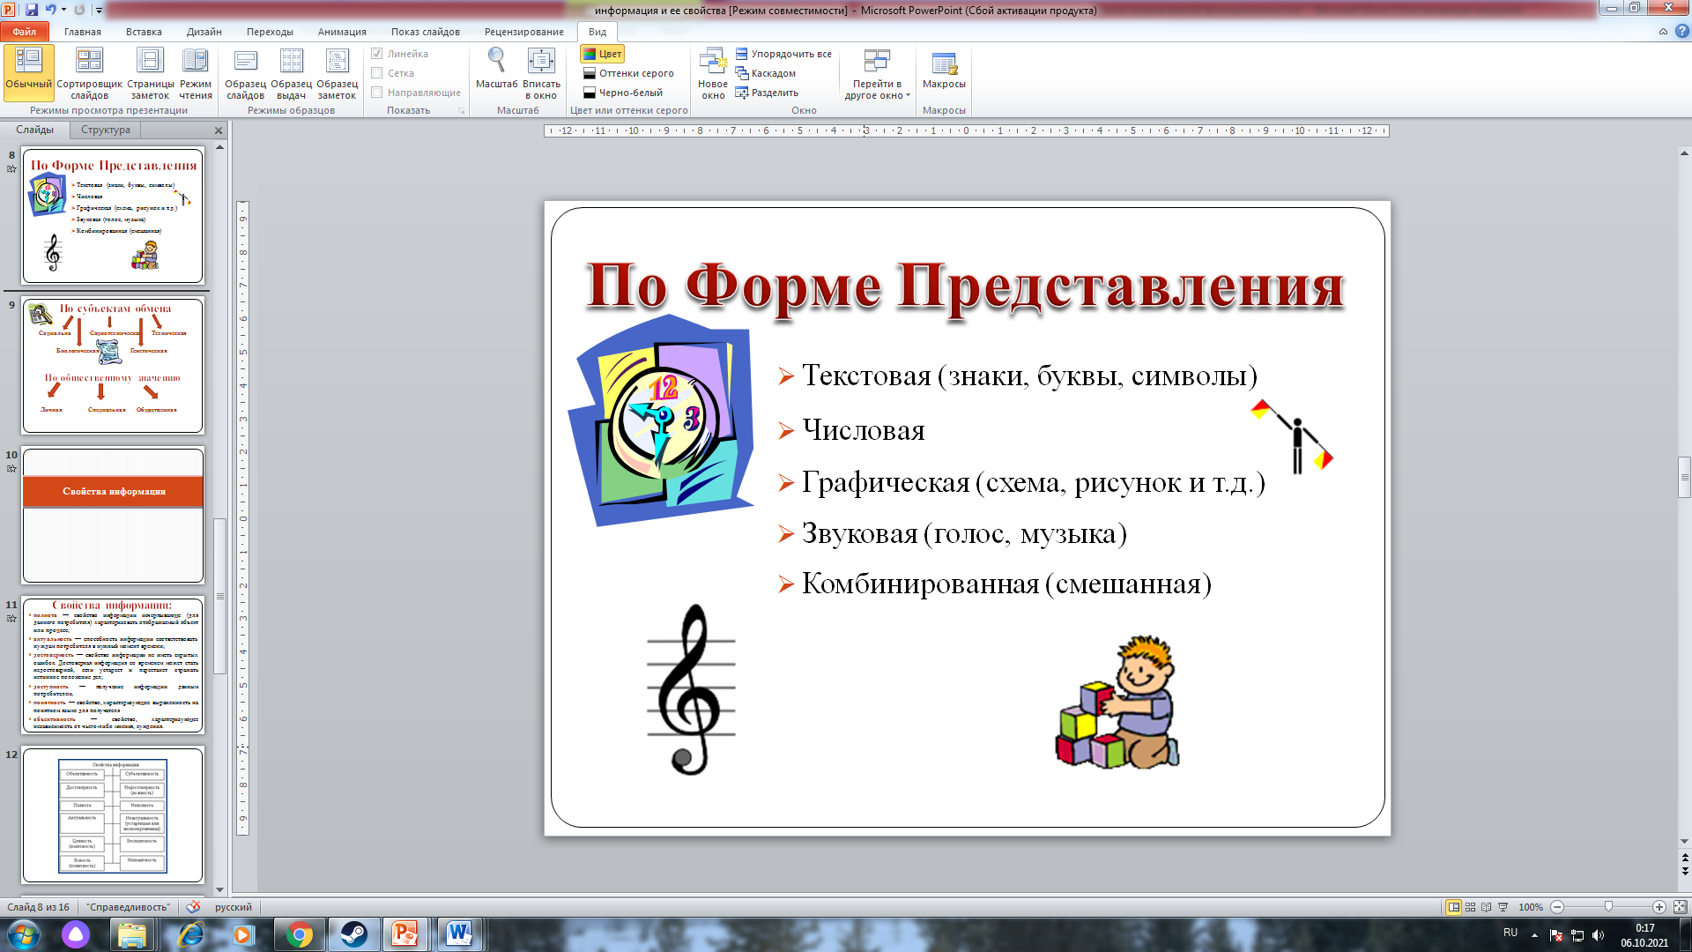Open Slide Master (Образец слайдов)
Screen dimensions: 1692x952
(x=245, y=73)
